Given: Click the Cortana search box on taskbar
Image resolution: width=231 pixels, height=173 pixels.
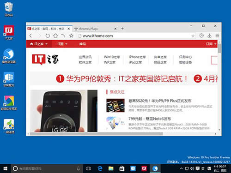Looking at the screenshot, I should 47,168.
